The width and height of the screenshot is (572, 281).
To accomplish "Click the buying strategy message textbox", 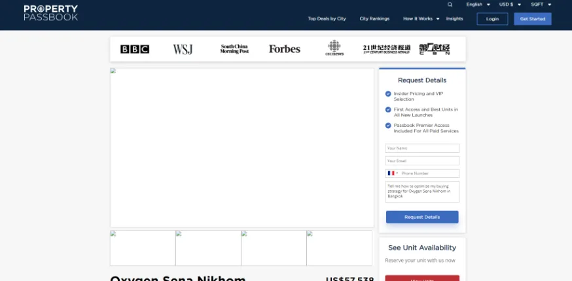I will pos(422,191).
